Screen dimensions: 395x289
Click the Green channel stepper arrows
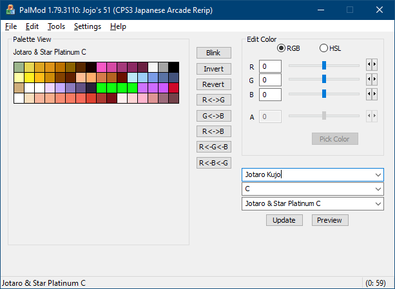pyautogui.click(x=371, y=79)
